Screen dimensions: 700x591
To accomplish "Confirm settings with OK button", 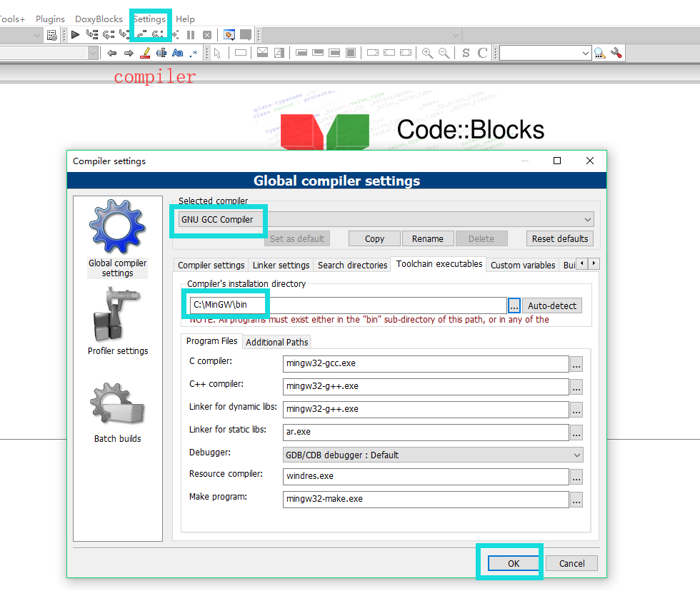I will pyautogui.click(x=514, y=563).
